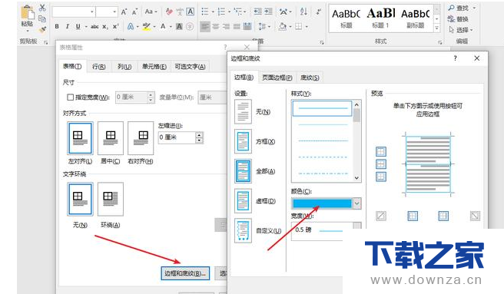Switch to 单元格(E) cell tab
504x294 pixels.
pyautogui.click(x=154, y=67)
